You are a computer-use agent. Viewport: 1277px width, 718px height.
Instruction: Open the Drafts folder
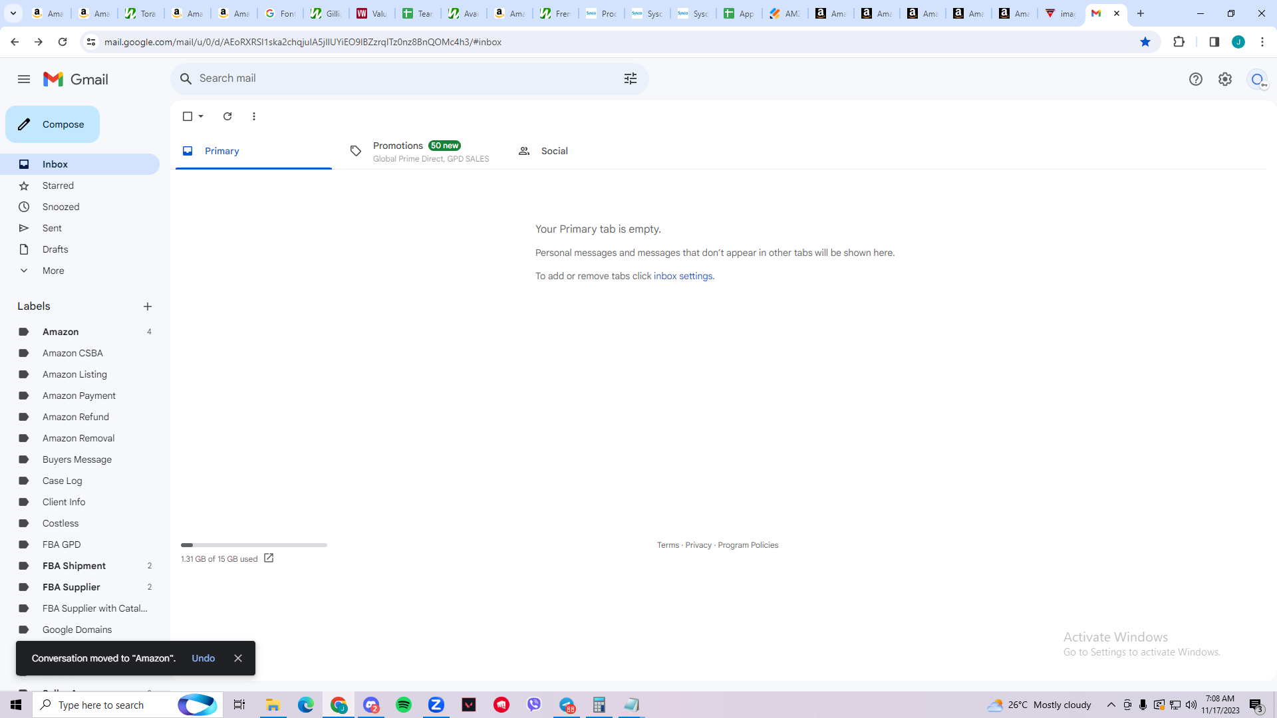[80, 249]
